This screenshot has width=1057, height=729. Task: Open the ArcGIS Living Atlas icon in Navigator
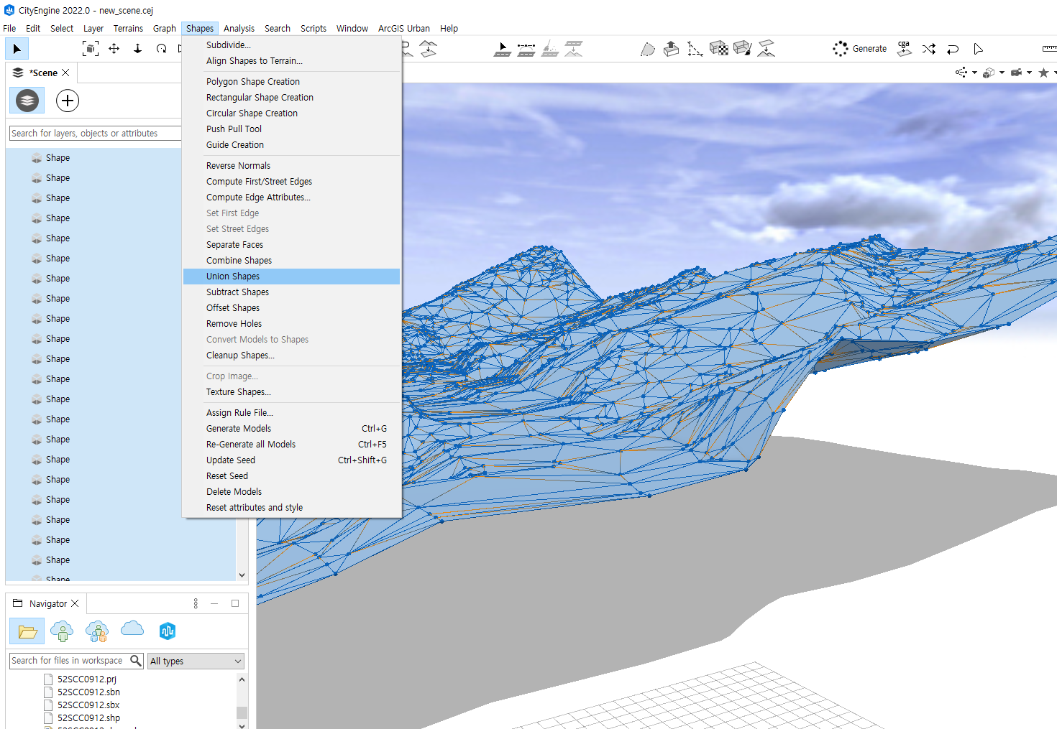pyautogui.click(x=168, y=631)
